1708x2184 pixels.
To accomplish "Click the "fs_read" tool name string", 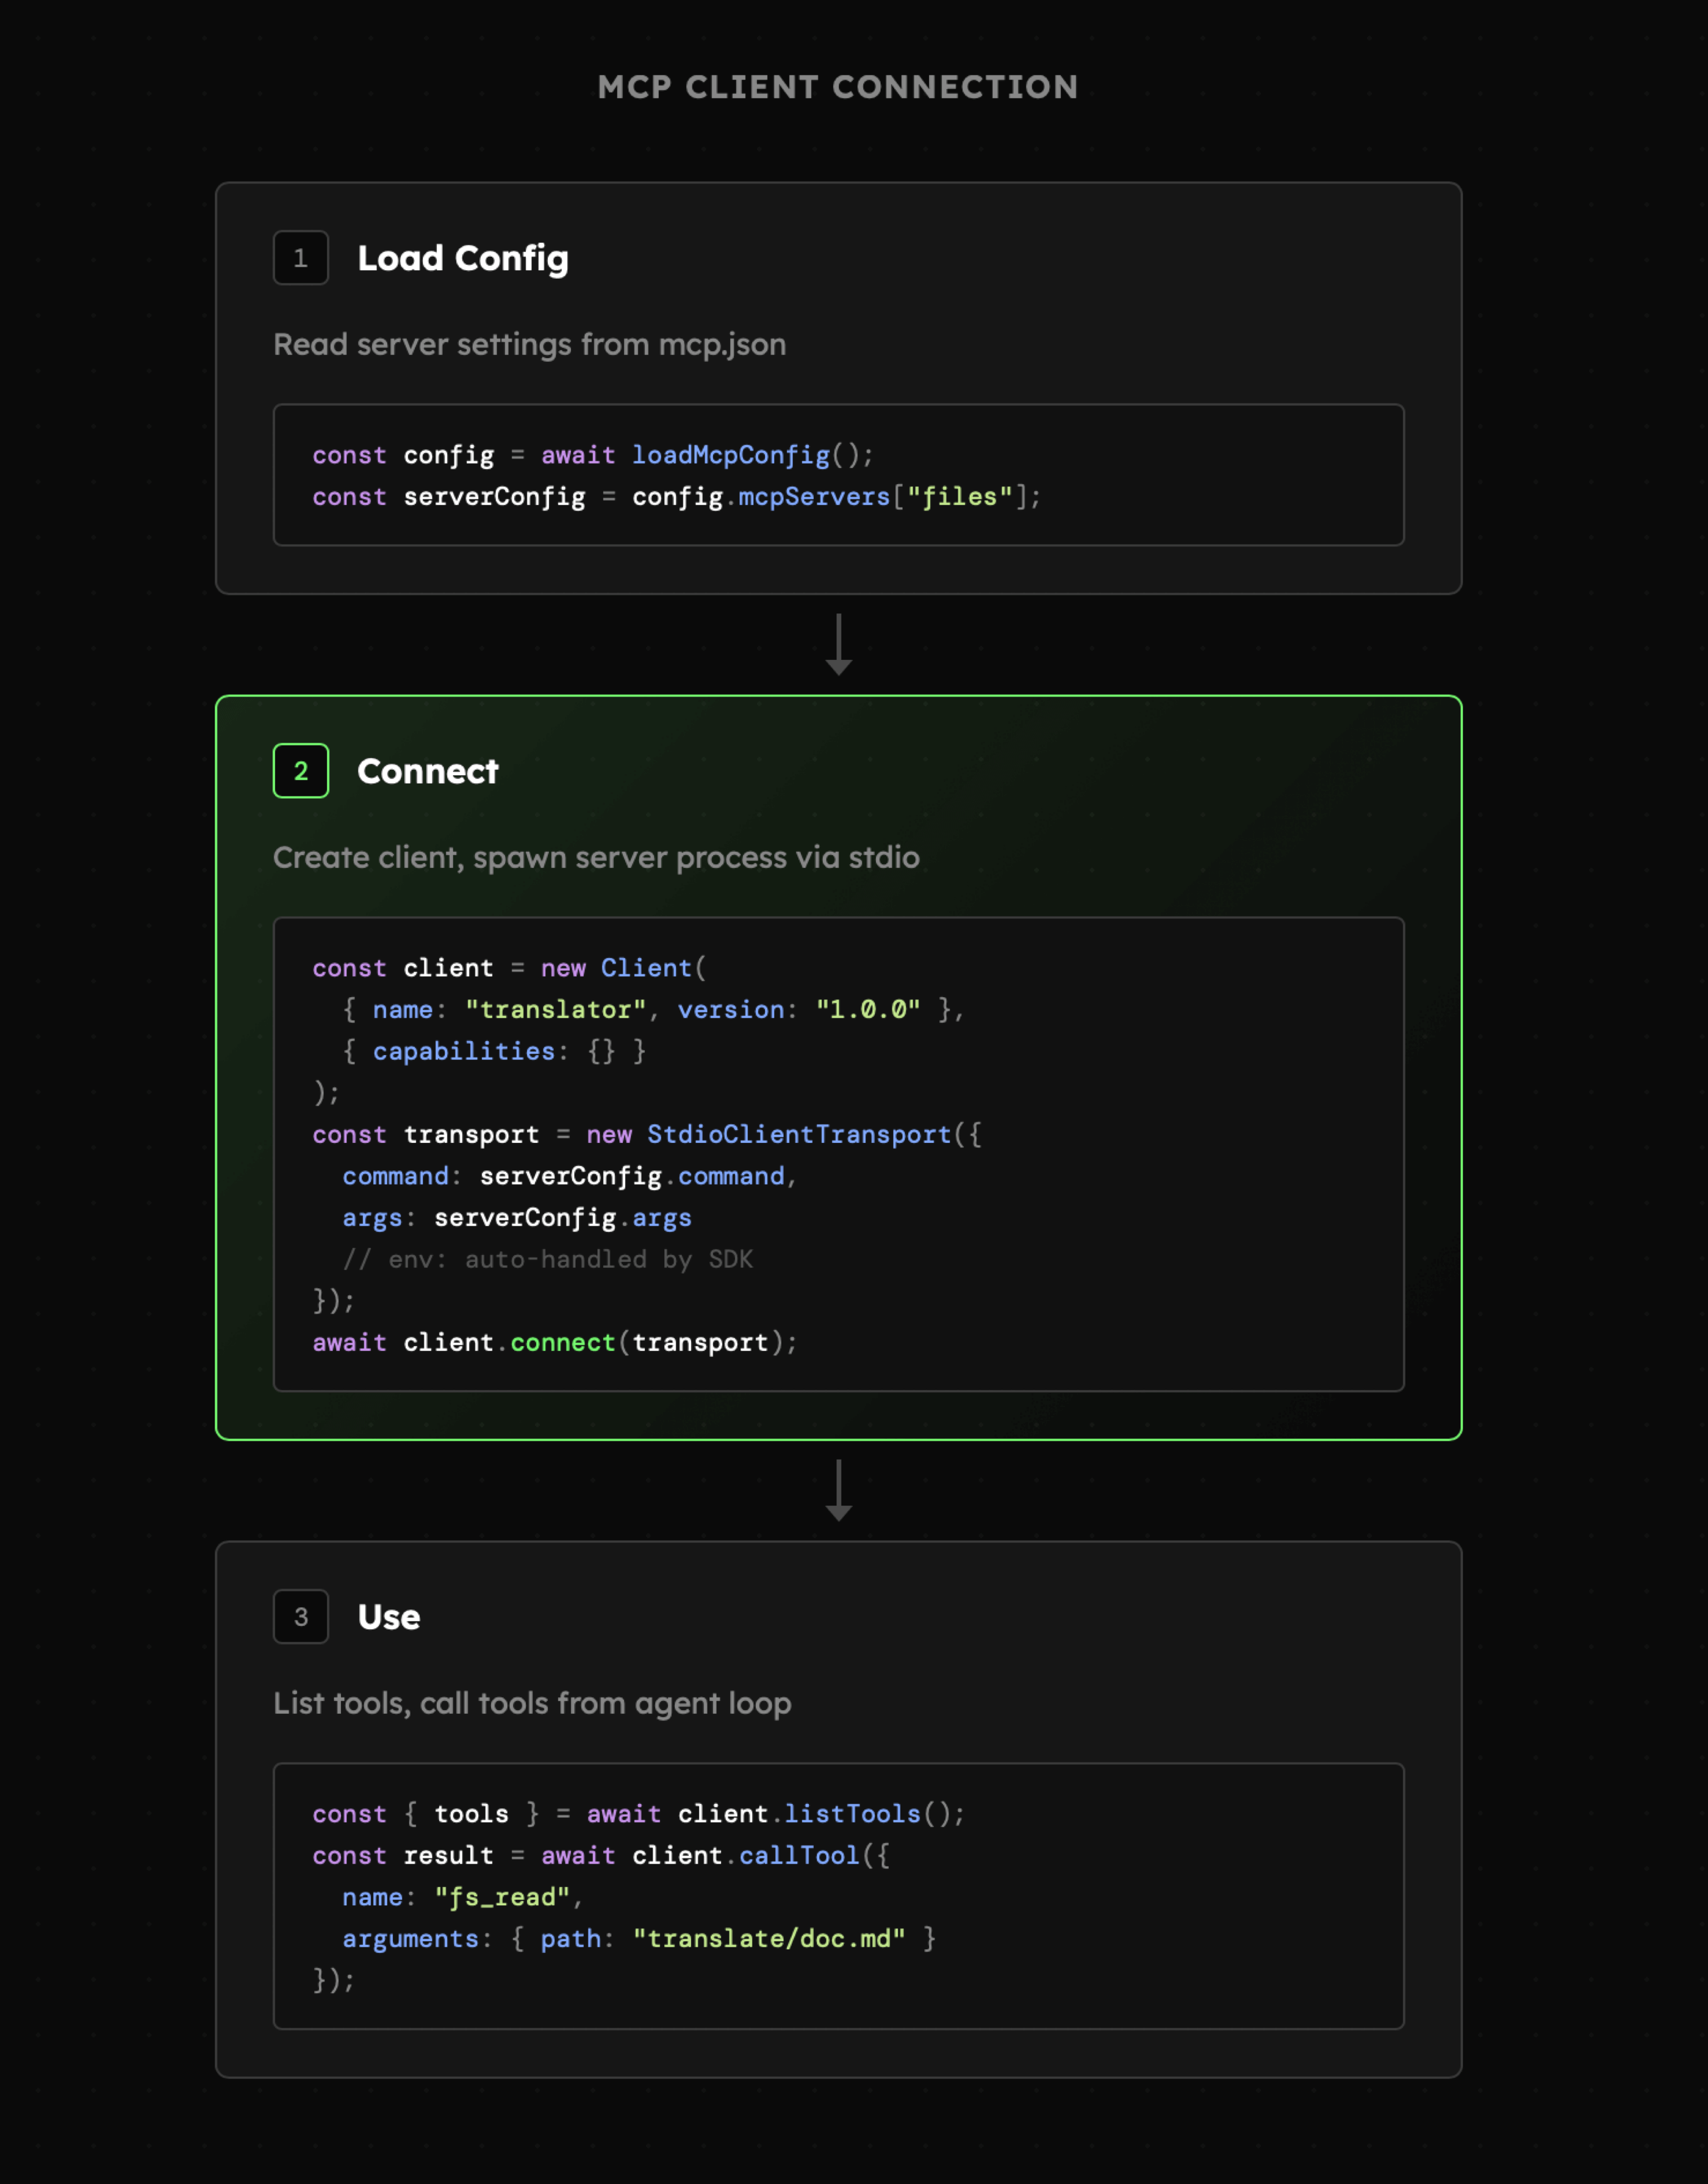I will click(x=501, y=1897).
